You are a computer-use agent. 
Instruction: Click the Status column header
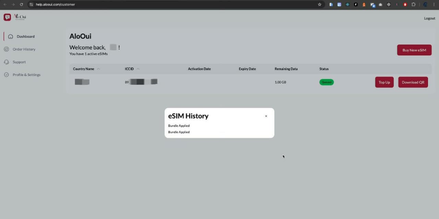324,69
